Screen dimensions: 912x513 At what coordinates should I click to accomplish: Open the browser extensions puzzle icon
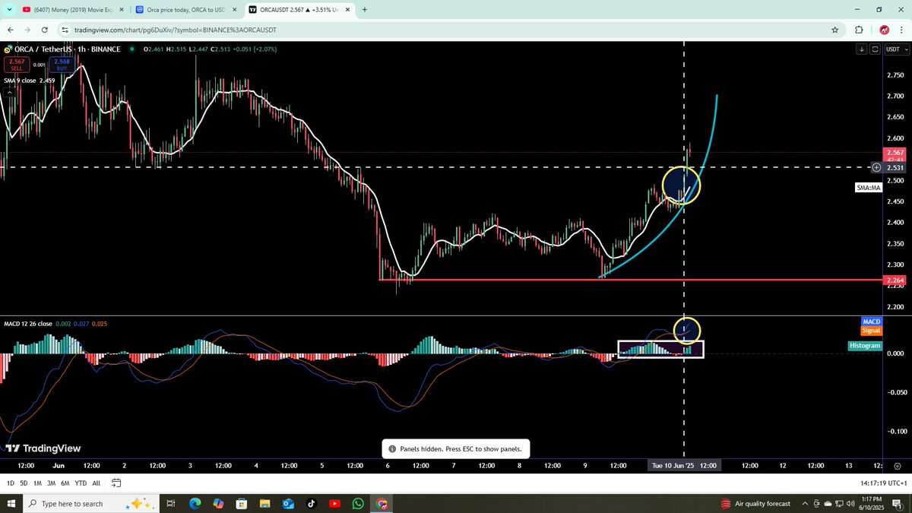point(860,30)
